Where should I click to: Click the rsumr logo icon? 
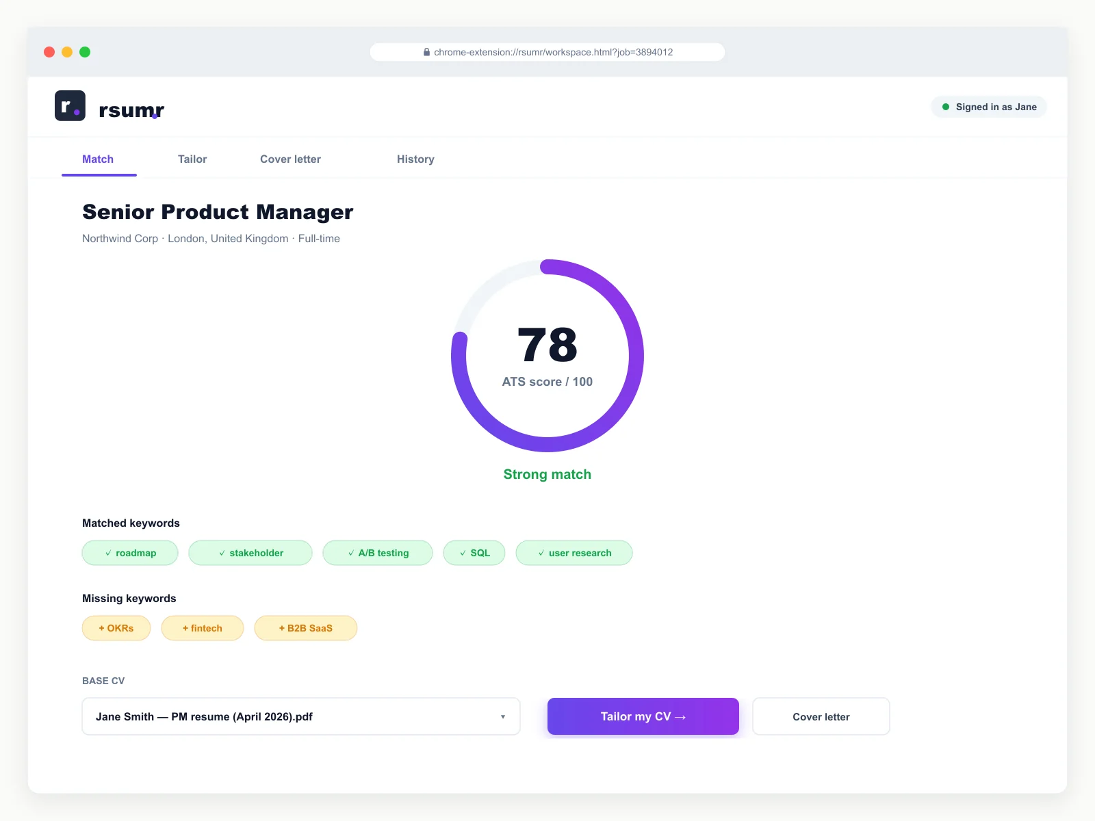point(70,106)
